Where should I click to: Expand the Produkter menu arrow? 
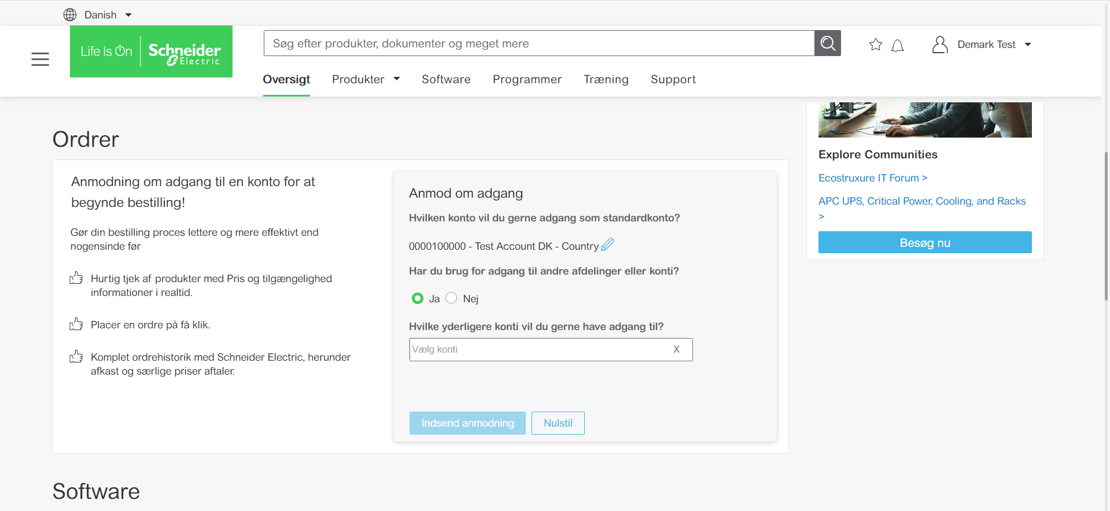[397, 79]
